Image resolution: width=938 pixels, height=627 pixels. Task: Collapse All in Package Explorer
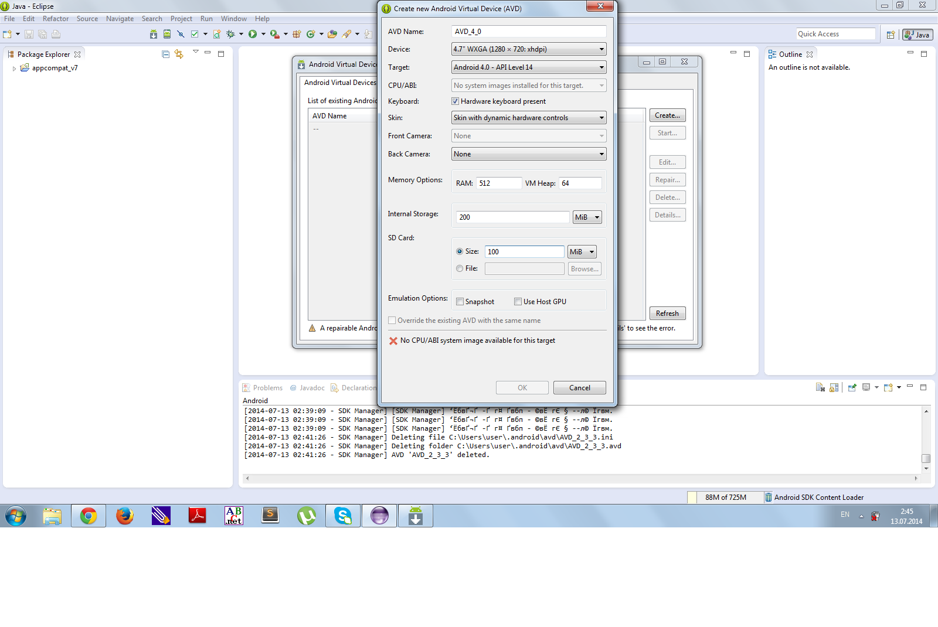[x=165, y=54]
